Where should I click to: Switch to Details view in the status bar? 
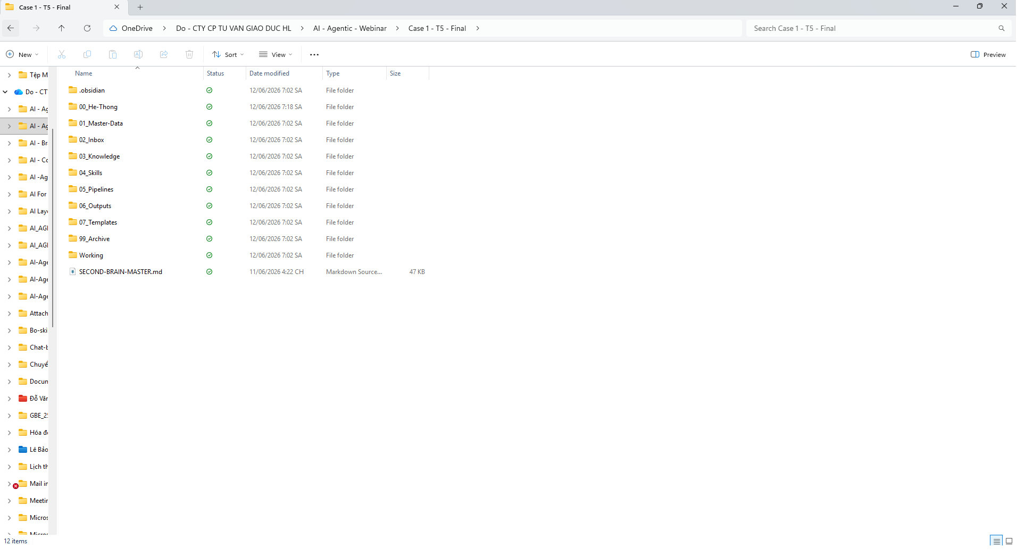pyautogui.click(x=996, y=541)
